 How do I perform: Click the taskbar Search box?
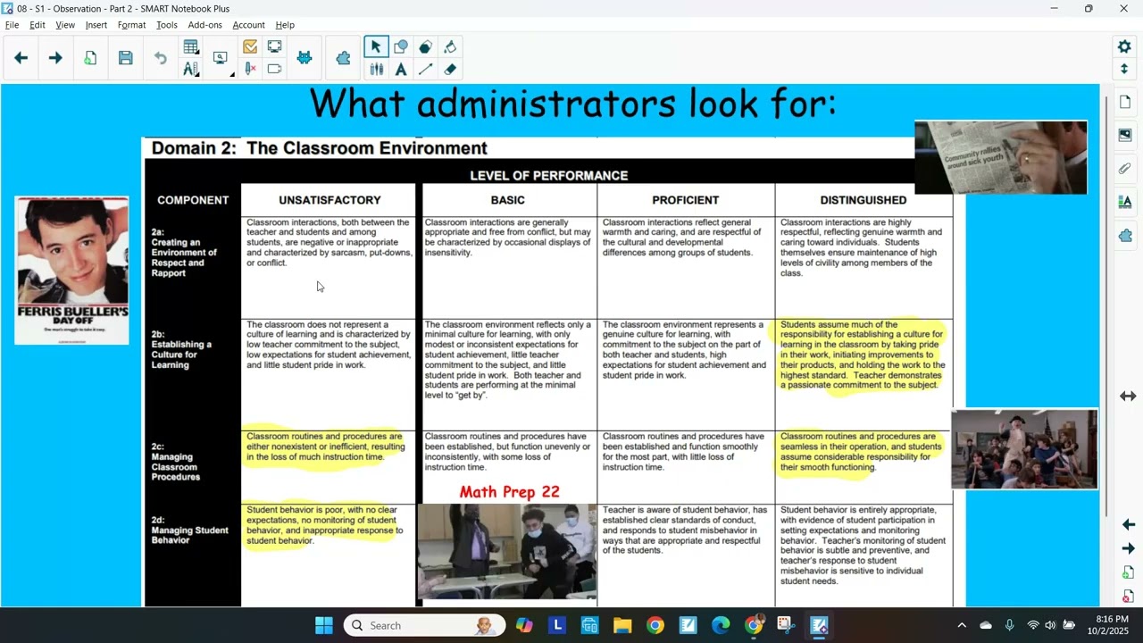click(425, 625)
